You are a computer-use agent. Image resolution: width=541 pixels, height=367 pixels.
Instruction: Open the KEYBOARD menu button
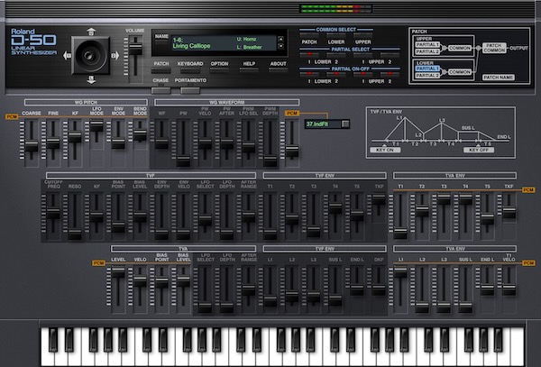190,70
